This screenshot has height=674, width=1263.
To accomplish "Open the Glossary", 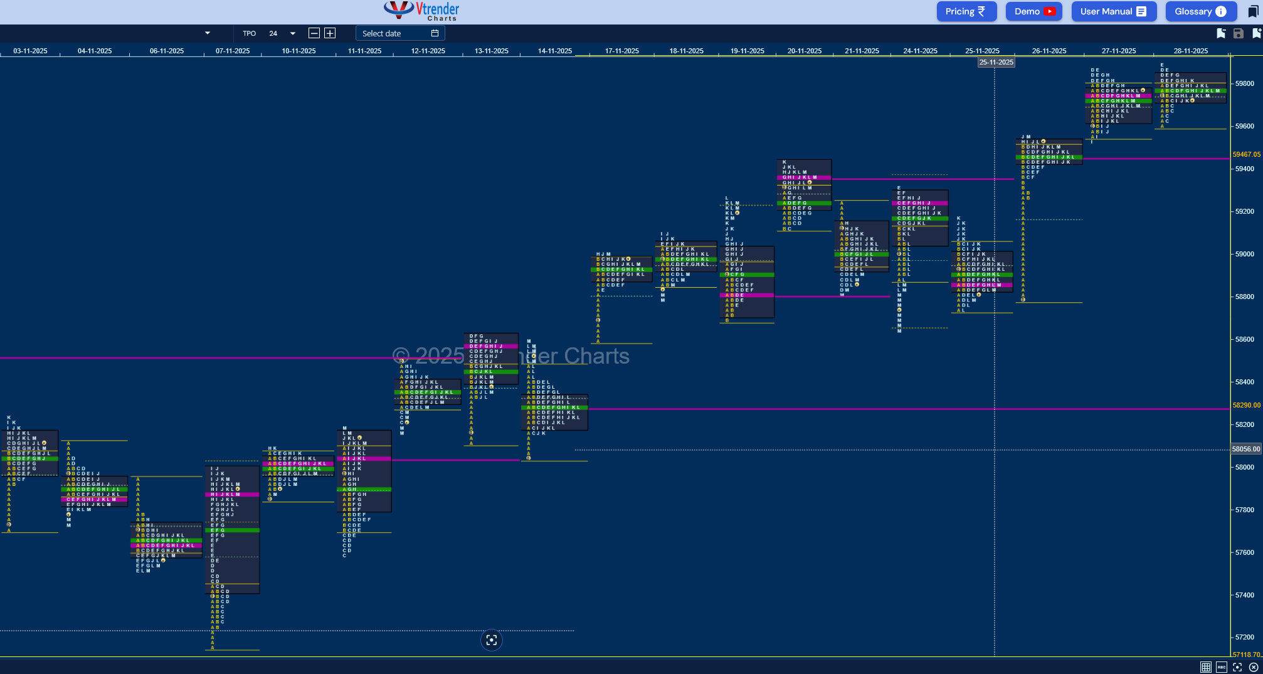I will click(1201, 11).
